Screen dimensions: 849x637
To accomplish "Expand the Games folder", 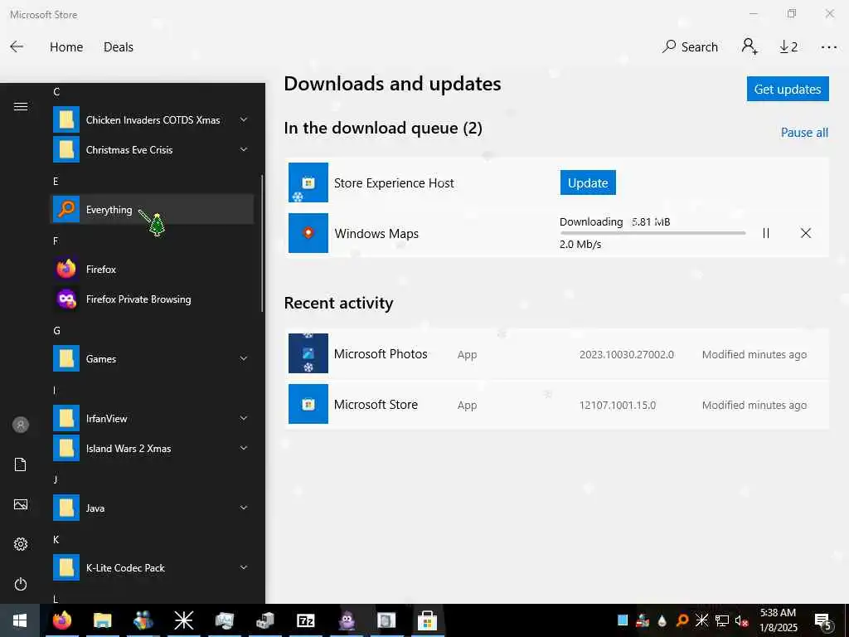I will 152,358.
